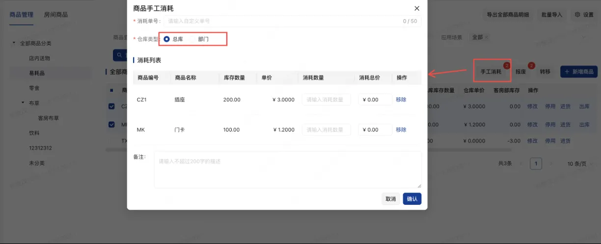Select 饮料 category
Viewport: 601px width, 244px height.
click(34, 133)
